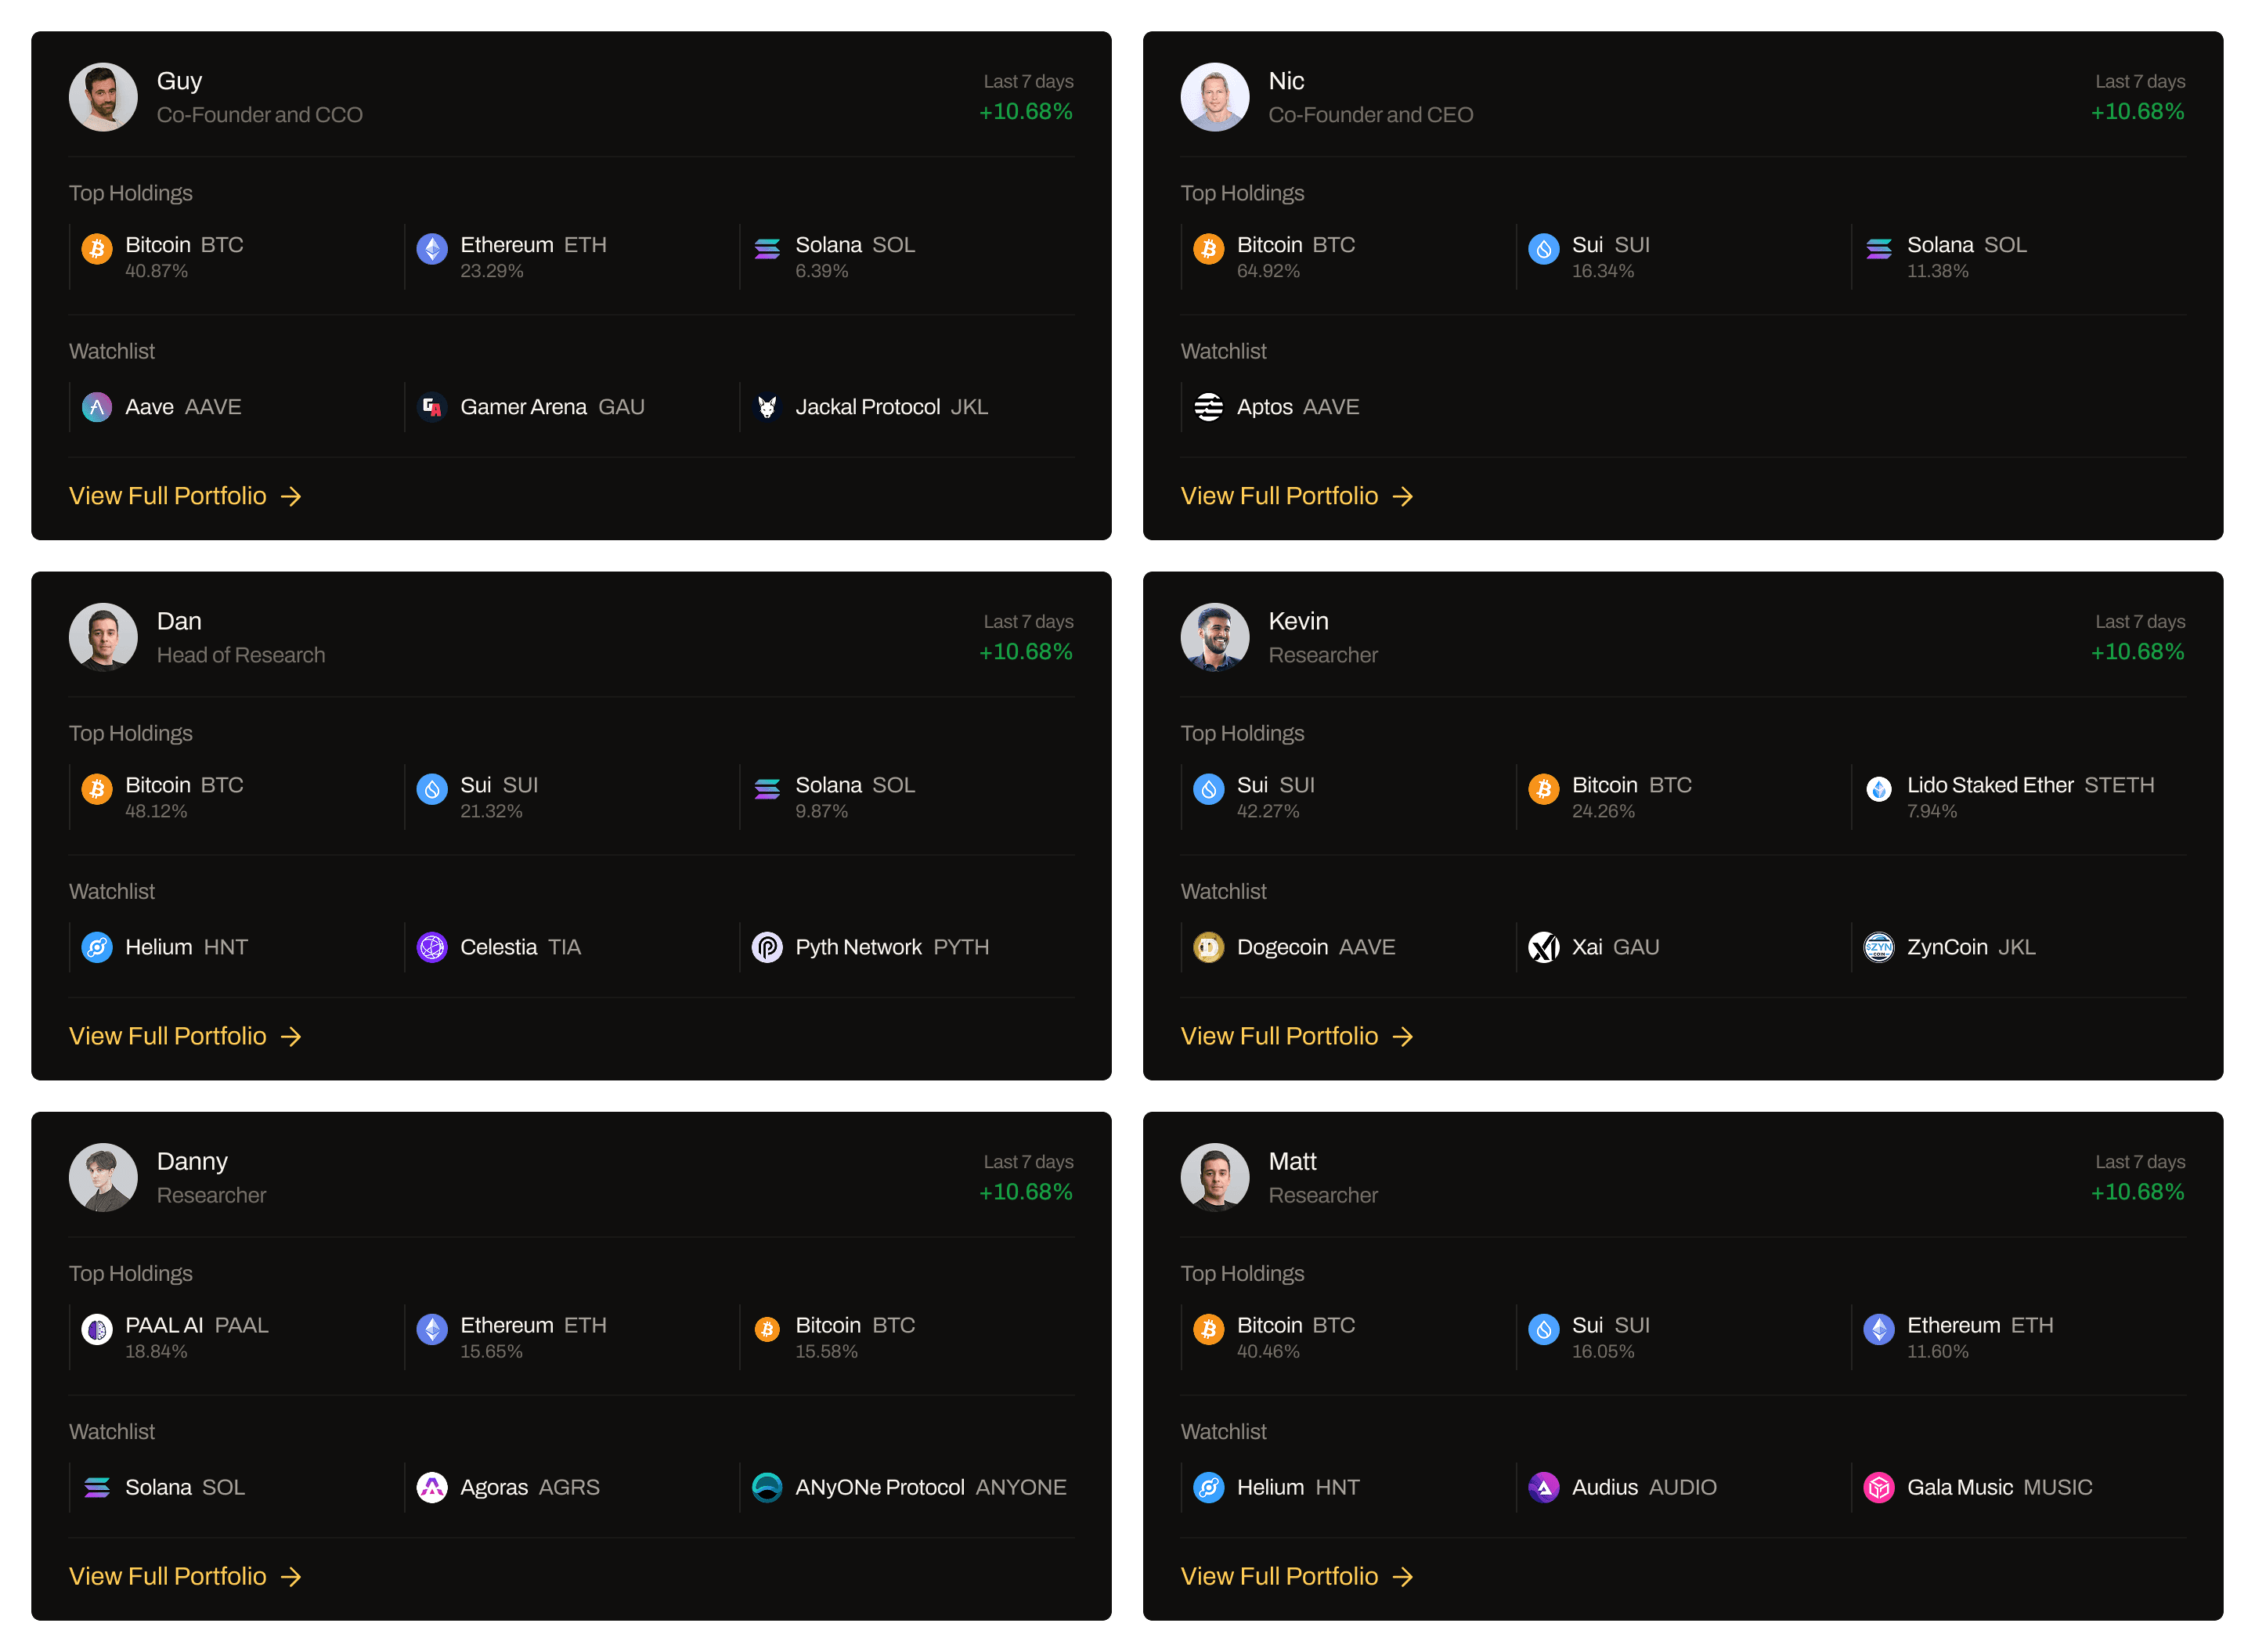2255x1652 pixels.
Task: Click the Aptos icon in Nic's watchlist
Action: point(1209,407)
